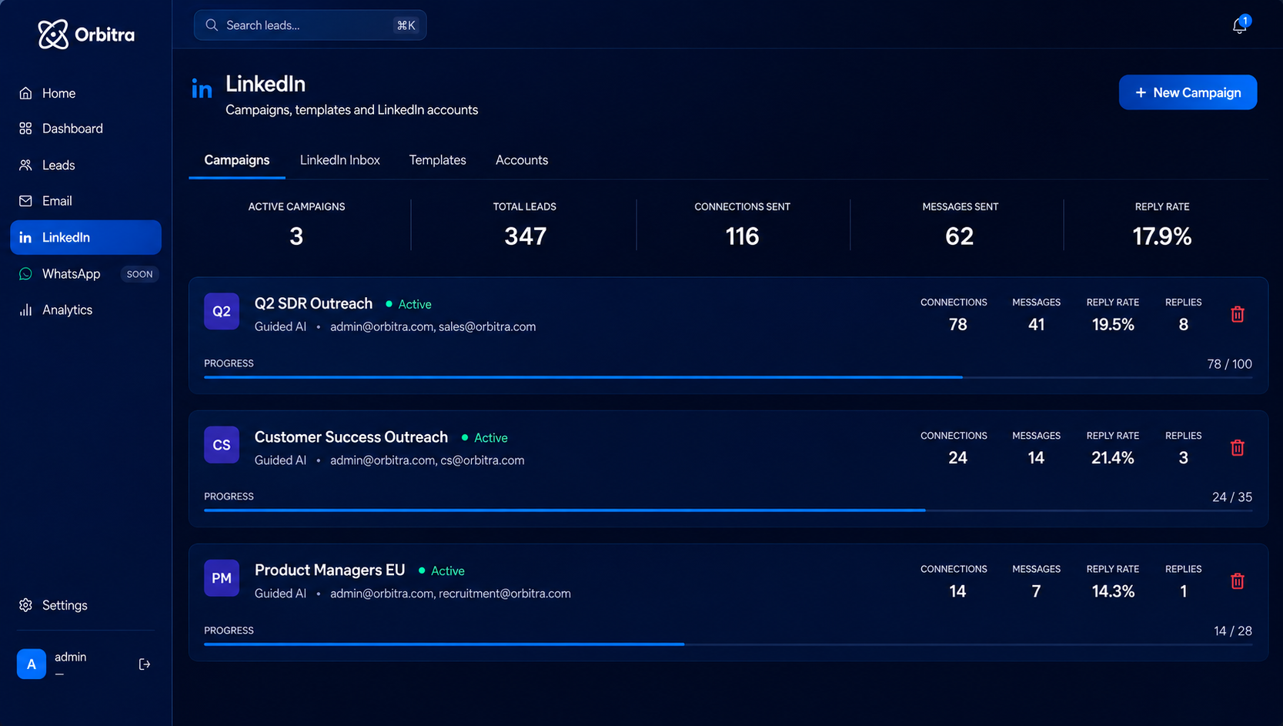Open the Product Managers EU title
Image resolution: width=1283 pixels, height=726 pixels.
(329, 570)
